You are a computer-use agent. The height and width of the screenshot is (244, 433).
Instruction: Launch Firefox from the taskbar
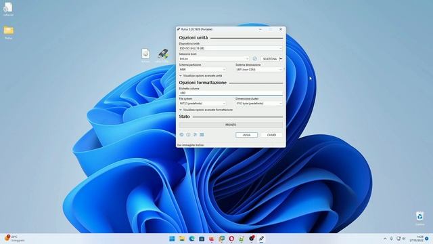click(212, 239)
